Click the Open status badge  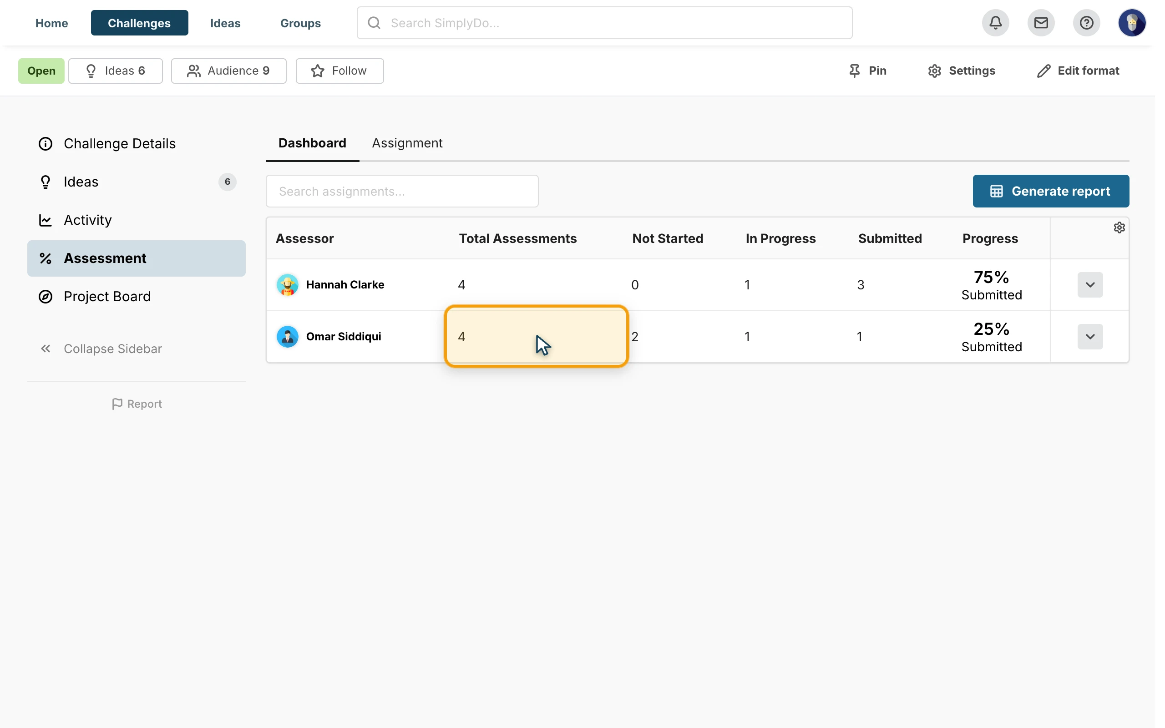(41, 71)
